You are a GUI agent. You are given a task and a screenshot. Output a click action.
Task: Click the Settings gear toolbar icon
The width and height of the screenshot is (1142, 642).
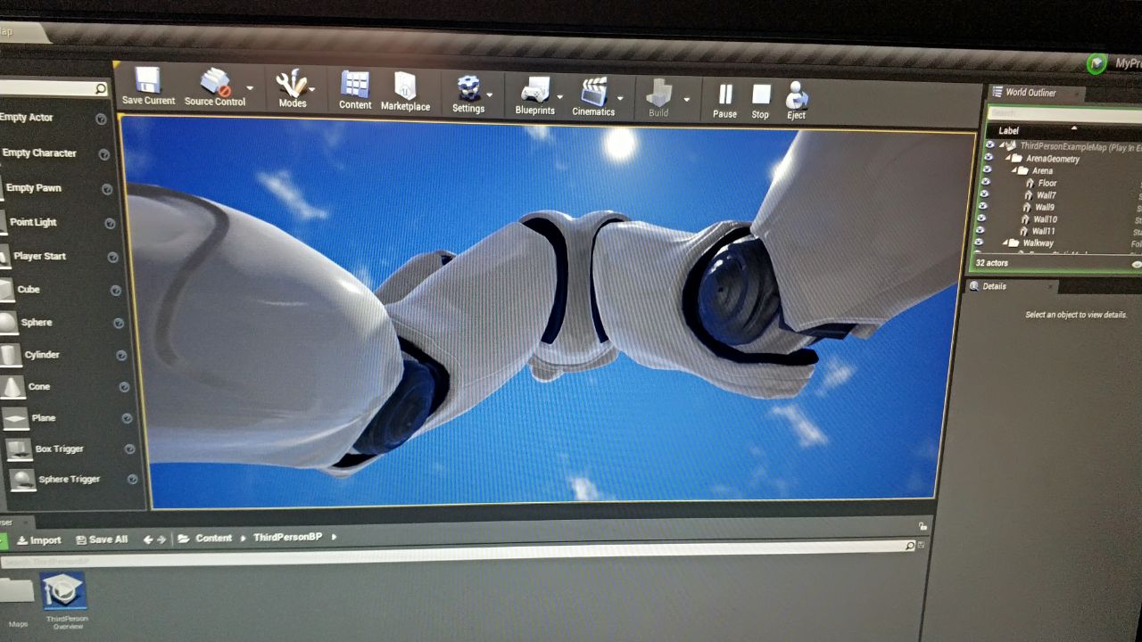[468, 87]
